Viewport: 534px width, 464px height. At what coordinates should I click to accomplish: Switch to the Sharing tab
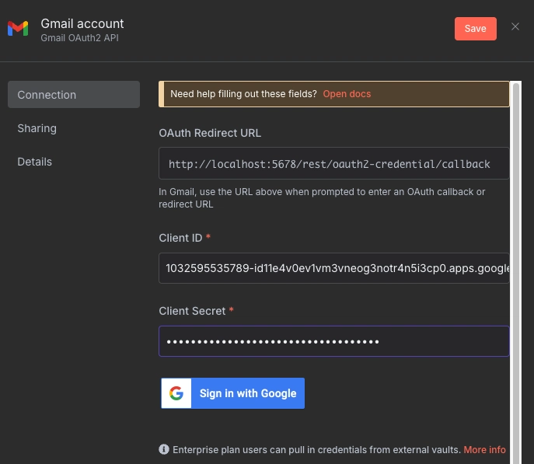[x=37, y=128]
